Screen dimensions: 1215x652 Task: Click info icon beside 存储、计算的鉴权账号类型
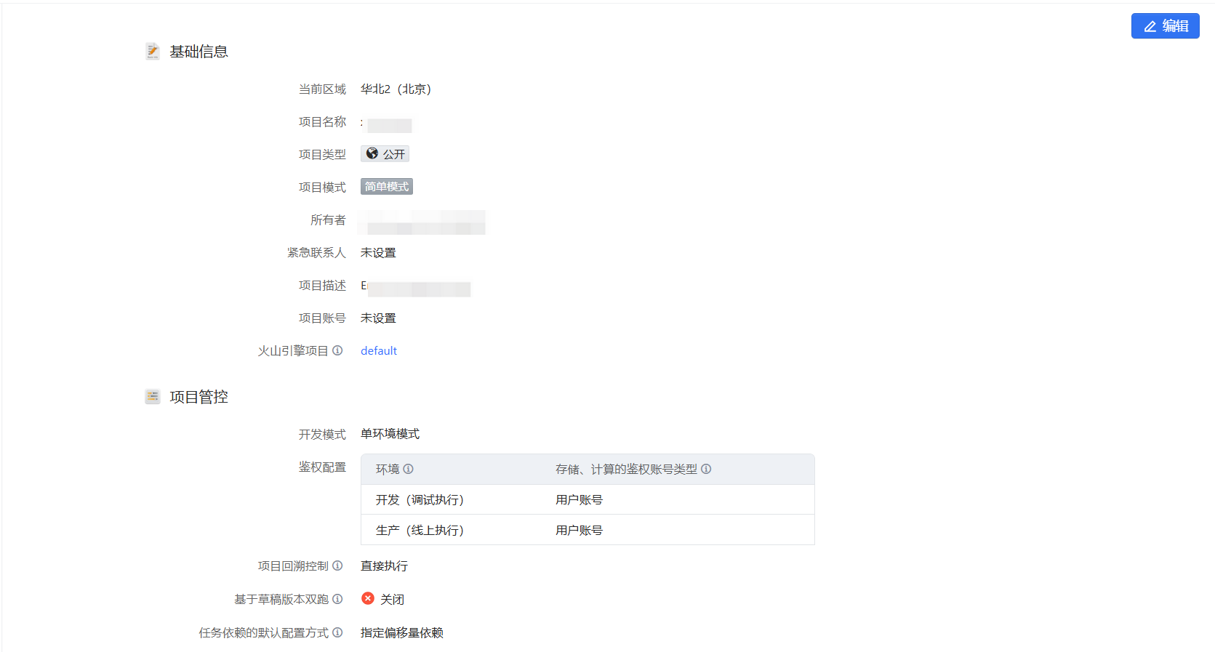pos(706,469)
